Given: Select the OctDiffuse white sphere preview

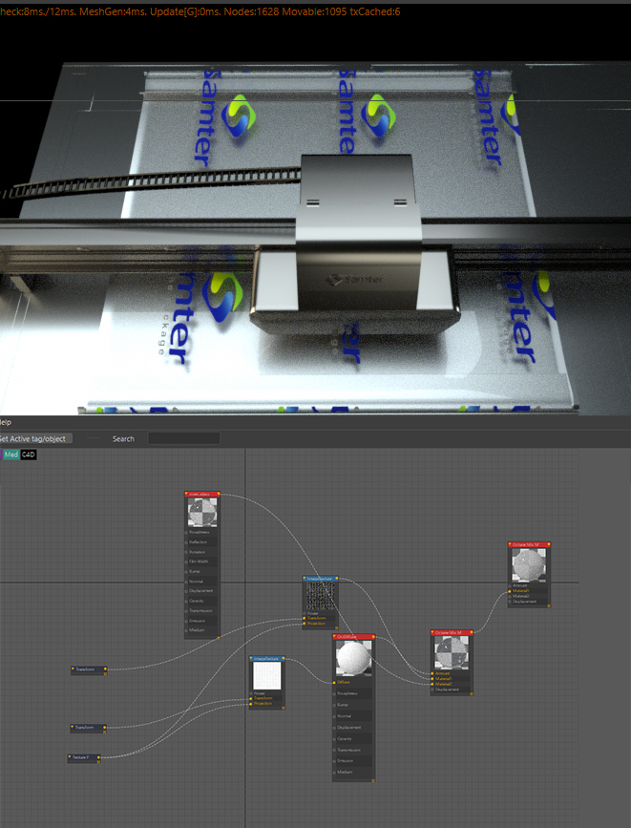Looking at the screenshot, I should pos(353,658).
